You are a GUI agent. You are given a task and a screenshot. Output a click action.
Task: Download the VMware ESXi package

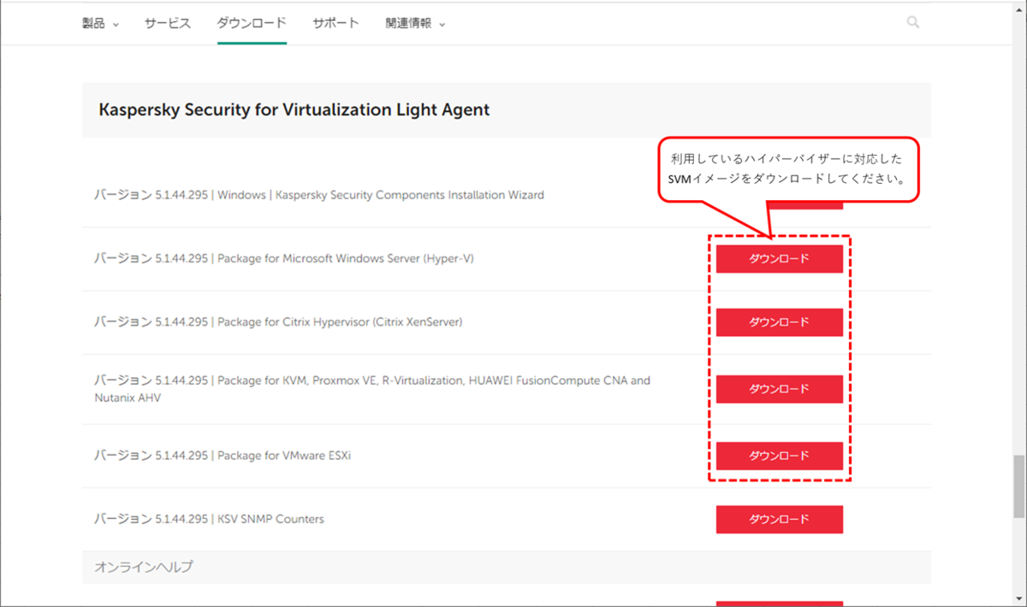point(780,456)
